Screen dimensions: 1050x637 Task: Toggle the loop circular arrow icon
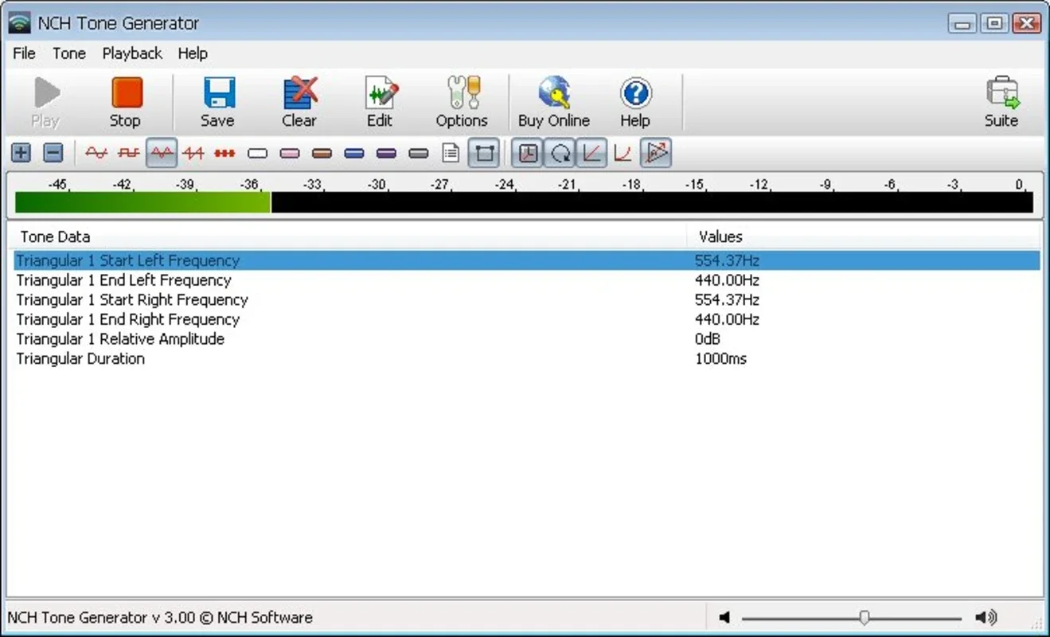[560, 153]
